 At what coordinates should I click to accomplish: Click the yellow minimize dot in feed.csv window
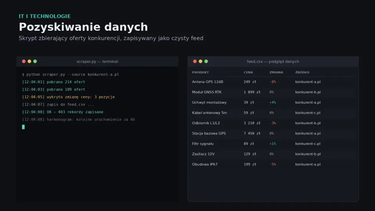(200, 61)
